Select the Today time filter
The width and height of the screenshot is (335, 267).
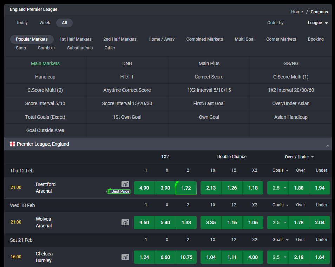pyautogui.click(x=22, y=23)
